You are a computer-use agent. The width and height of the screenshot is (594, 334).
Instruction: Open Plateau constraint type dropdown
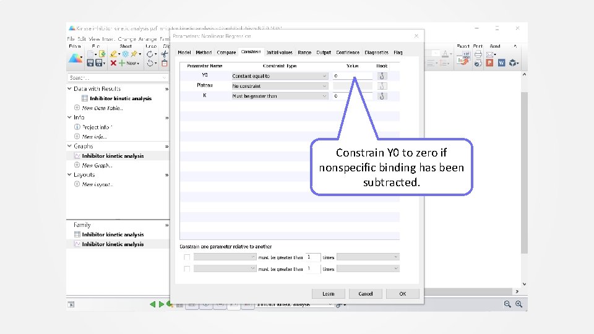280,86
